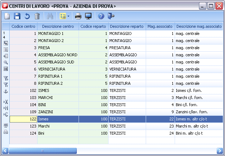The width and height of the screenshot is (225, 156).
Task: Open the dropdown arrow beside the list icon
Action: coord(69,16)
